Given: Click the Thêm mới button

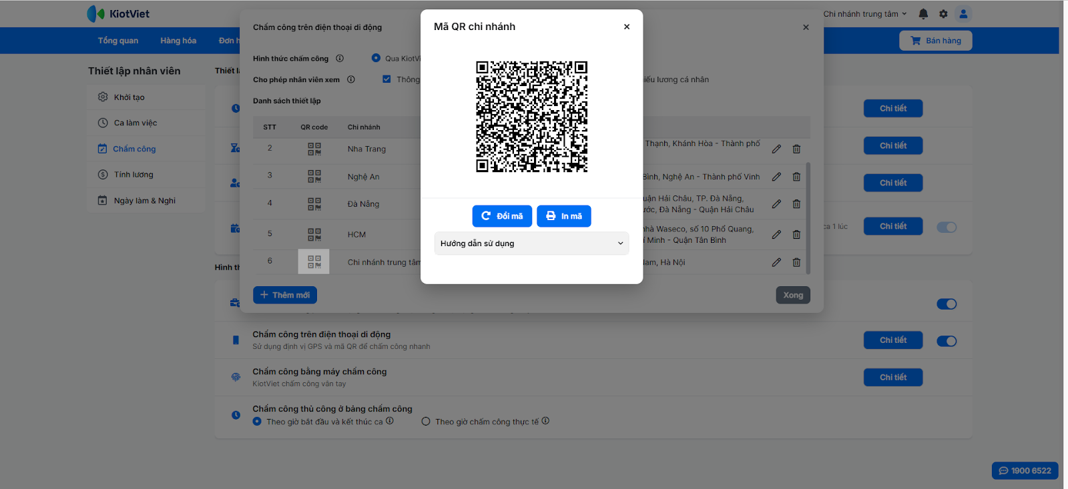Looking at the screenshot, I should [285, 295].
